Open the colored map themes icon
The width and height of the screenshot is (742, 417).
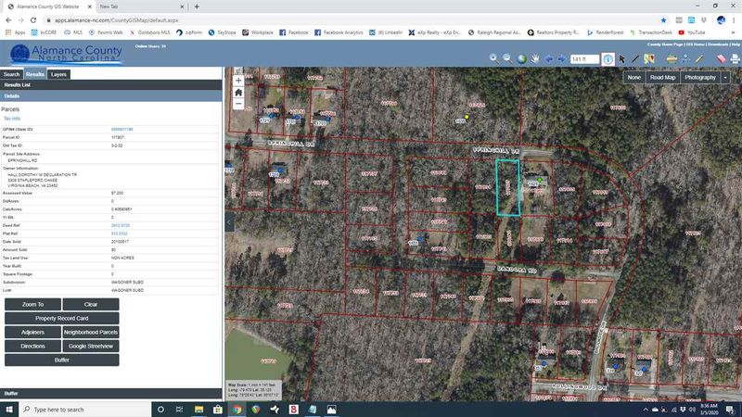click(x=648, y=59)
